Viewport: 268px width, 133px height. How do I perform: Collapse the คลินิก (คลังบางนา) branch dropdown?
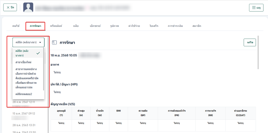28,42
